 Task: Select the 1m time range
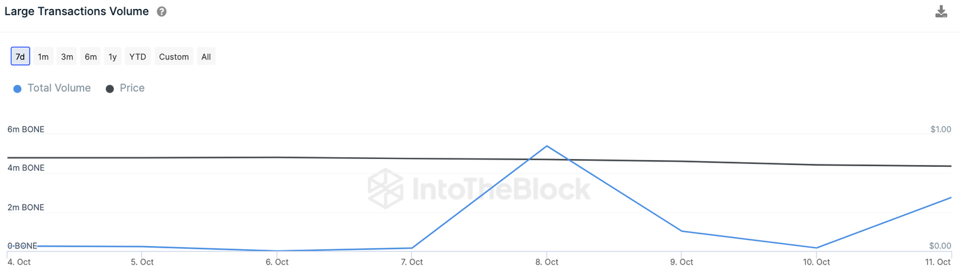43,56
